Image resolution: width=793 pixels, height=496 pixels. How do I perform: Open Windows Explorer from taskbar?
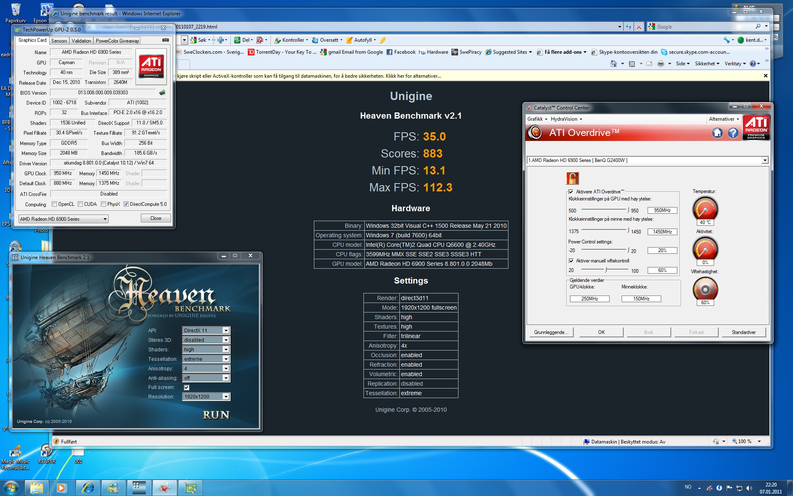click(36, 488)
